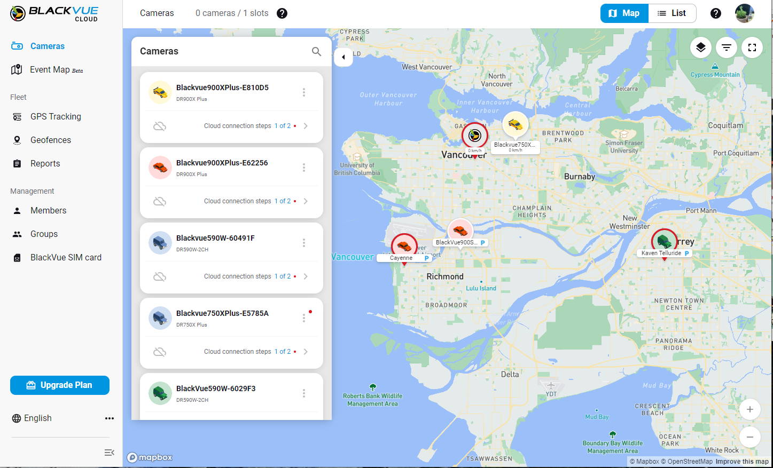Click the yellow car icon of Blackvue900XPlus-E810D5
Viewport: 773px width, 468px height.
click(x=160, y=92)
